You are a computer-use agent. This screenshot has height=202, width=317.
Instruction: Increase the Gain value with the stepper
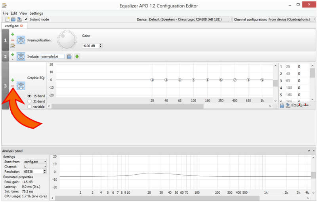(101, 45)
